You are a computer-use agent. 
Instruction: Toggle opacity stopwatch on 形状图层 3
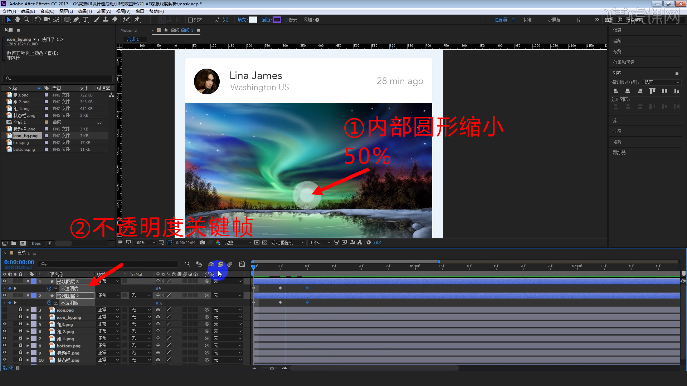[x=49, y=288]
